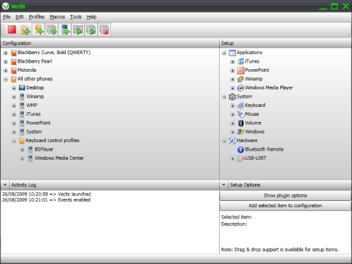Open the Tools menu
Viewport: 352px width, 264px height.
coord(76,17)
